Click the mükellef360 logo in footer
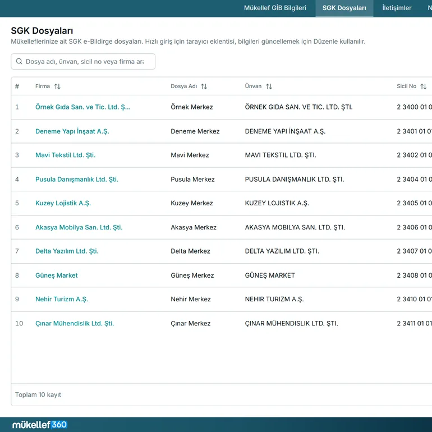 coord(40,425)
